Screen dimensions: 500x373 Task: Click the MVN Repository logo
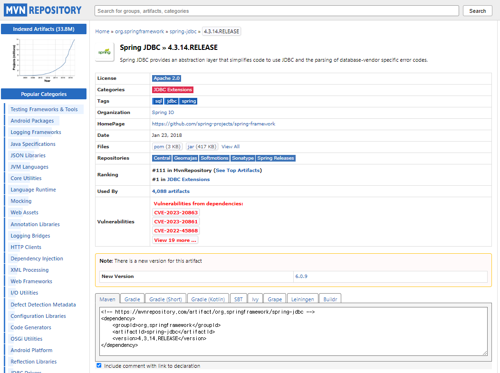[43, 10]
